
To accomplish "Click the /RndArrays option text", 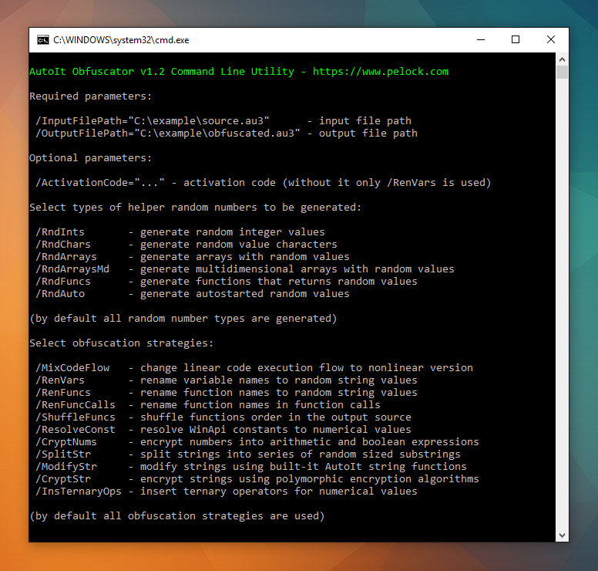I will coord(66,257).
